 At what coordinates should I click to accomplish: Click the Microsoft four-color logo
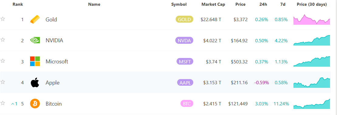pos(35,61)
